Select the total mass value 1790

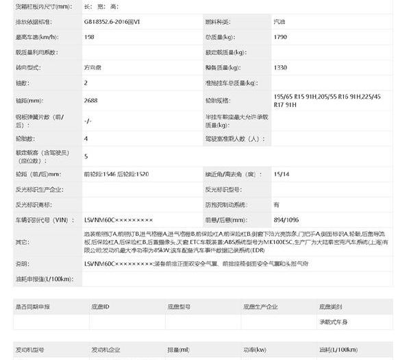tap(280, 37)
